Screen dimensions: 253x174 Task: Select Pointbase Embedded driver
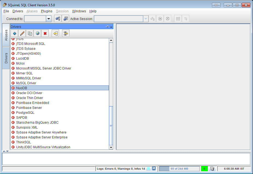point(60,103)
